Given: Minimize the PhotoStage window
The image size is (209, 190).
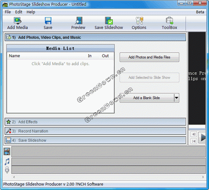Looking at the screenshot, I should point(181,3).
